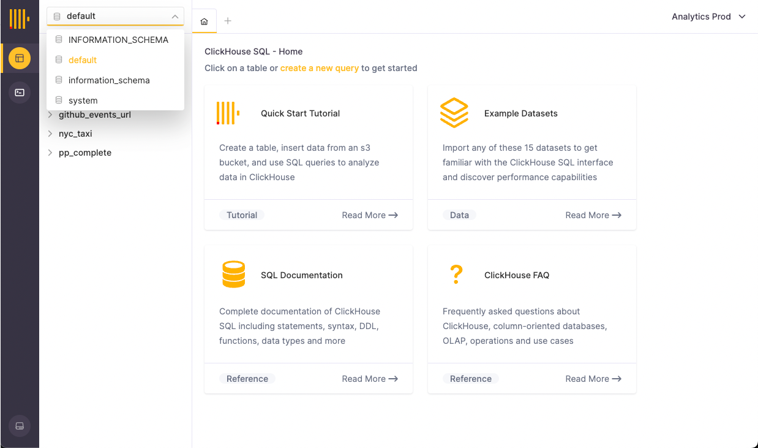Add a new query tab with plus

coord(228,21)
